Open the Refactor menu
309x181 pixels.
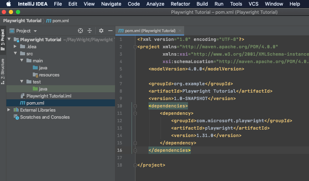[180, 4]
